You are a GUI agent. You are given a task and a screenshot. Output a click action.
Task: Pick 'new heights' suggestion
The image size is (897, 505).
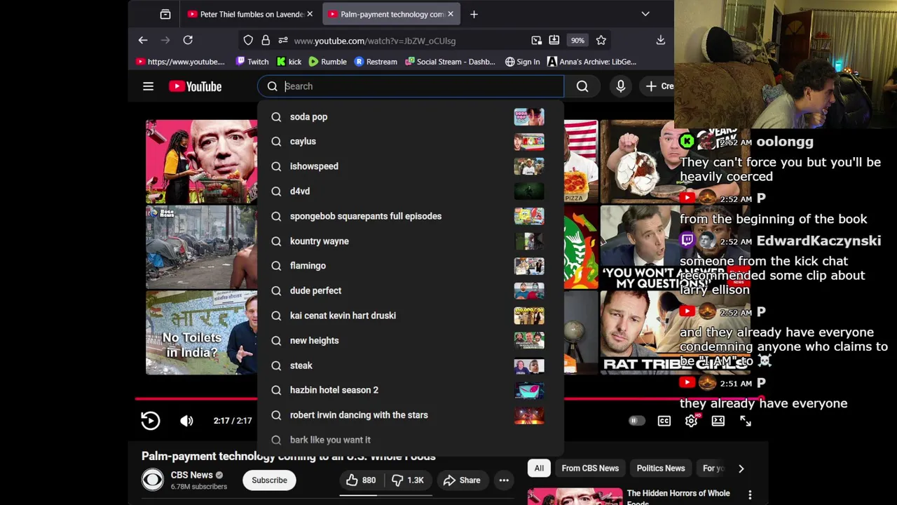pyautogui.click(x=411, y=341)
